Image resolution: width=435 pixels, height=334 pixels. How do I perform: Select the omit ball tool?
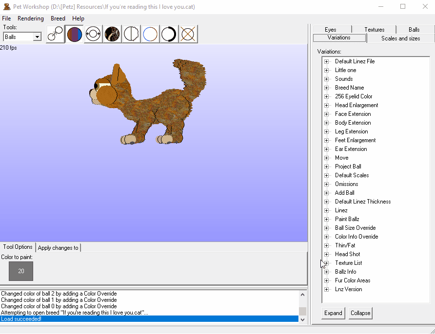coord(188,34)
